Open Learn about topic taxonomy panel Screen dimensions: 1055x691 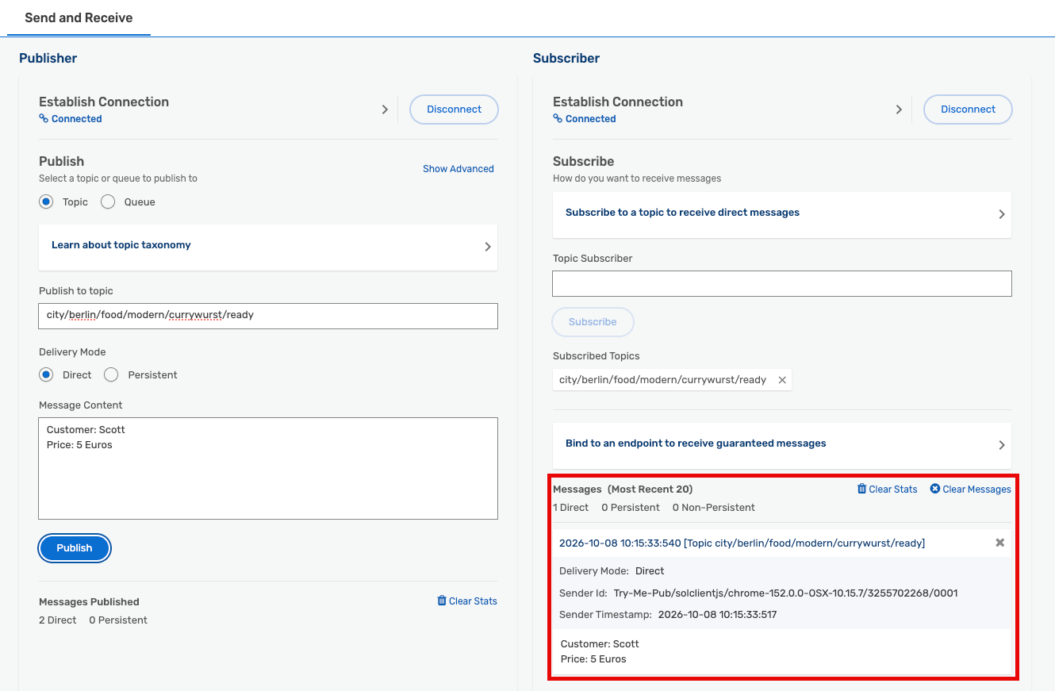tap(268, 247)
